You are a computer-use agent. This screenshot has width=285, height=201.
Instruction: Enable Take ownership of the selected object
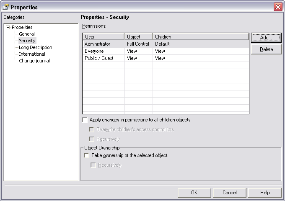[x=86, y=155]
